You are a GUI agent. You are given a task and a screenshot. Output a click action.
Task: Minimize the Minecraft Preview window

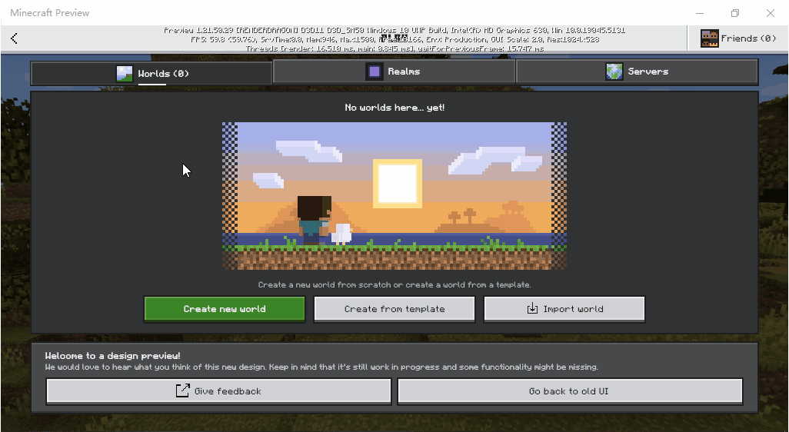coord(700,13)
